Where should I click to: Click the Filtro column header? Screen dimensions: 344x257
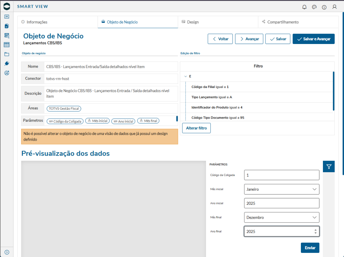pyautogui.click(x=258, y=66)
